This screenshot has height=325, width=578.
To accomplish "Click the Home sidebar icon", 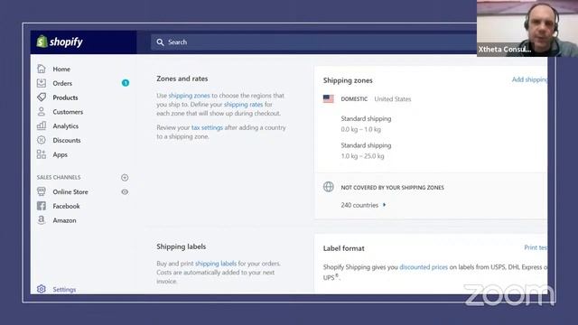I will tap(42, 69).
